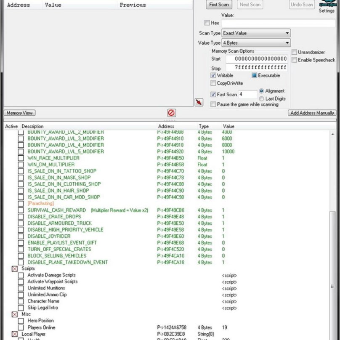Enable the Unrandomizer option

tap(294, 52)
